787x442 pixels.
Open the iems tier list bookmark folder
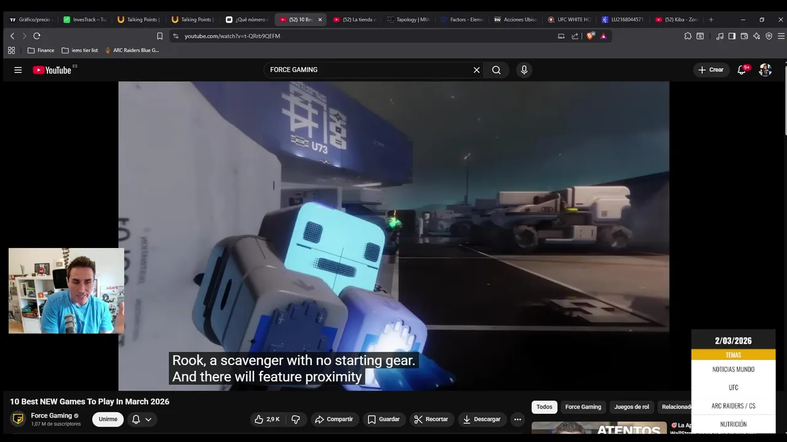tap(80, 50)
